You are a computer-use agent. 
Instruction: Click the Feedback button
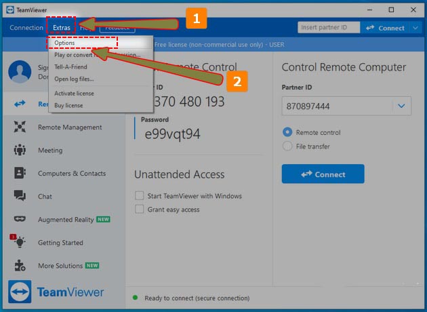click(x=117, y=28)
